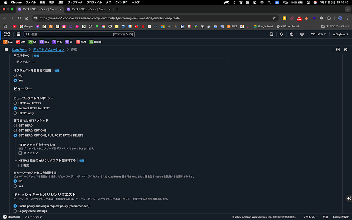
Task: Select HTTPS only protocol policy
Action: 15,113
